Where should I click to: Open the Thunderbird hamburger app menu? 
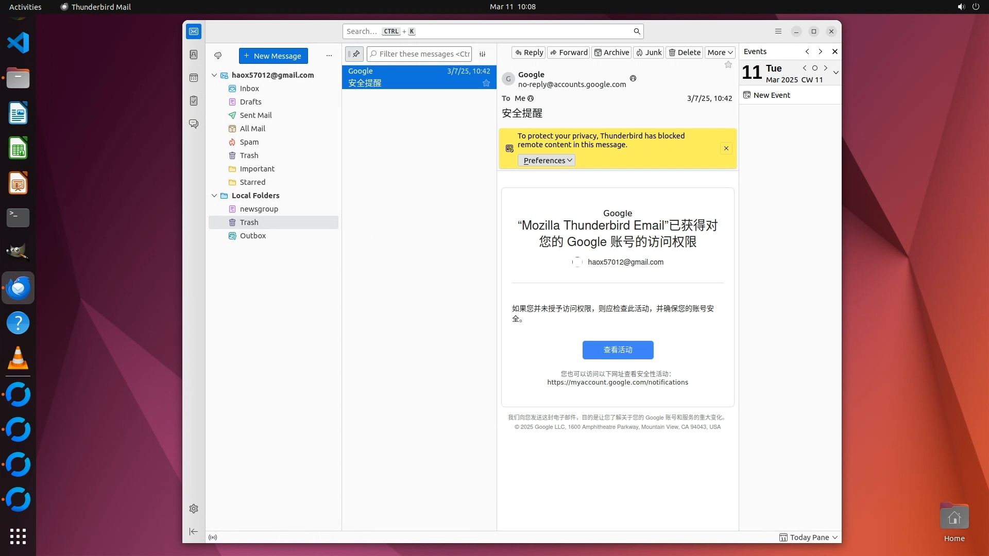point(778,31)
